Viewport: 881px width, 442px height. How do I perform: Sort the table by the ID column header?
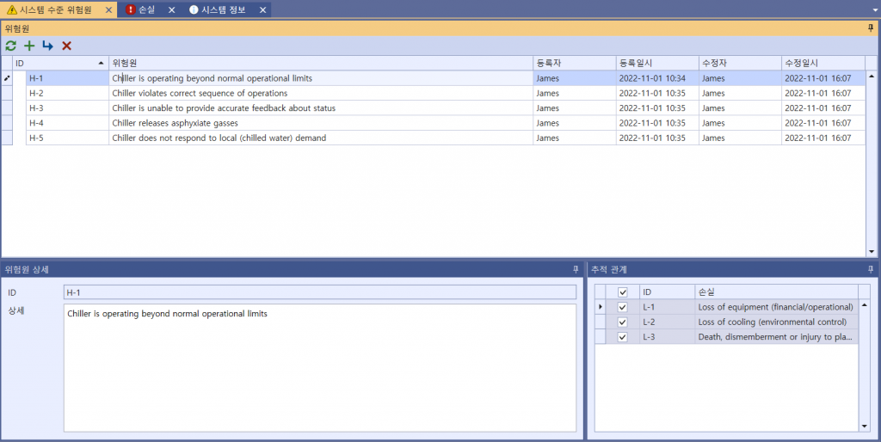coord(61,63)
